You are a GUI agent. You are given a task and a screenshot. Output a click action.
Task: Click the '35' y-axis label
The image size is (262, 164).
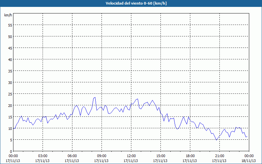coord(10,71)
